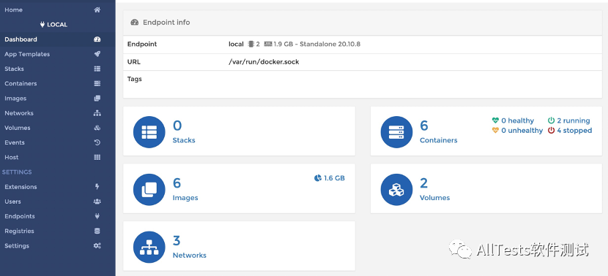Click the 'Standalone 20.10.8' text
The height and width of the screenshot is (276, 608).
click(x=330, y=44)
